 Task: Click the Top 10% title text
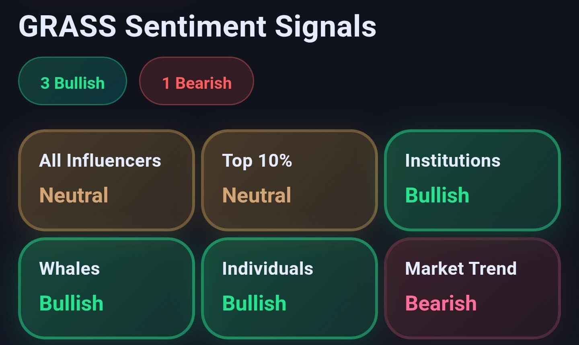point(257,161)
